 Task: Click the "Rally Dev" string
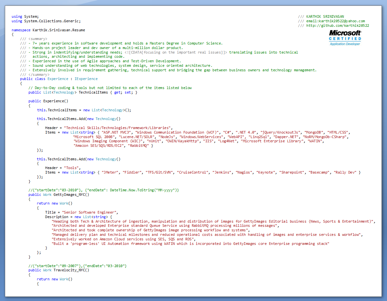tap(345, 172)
